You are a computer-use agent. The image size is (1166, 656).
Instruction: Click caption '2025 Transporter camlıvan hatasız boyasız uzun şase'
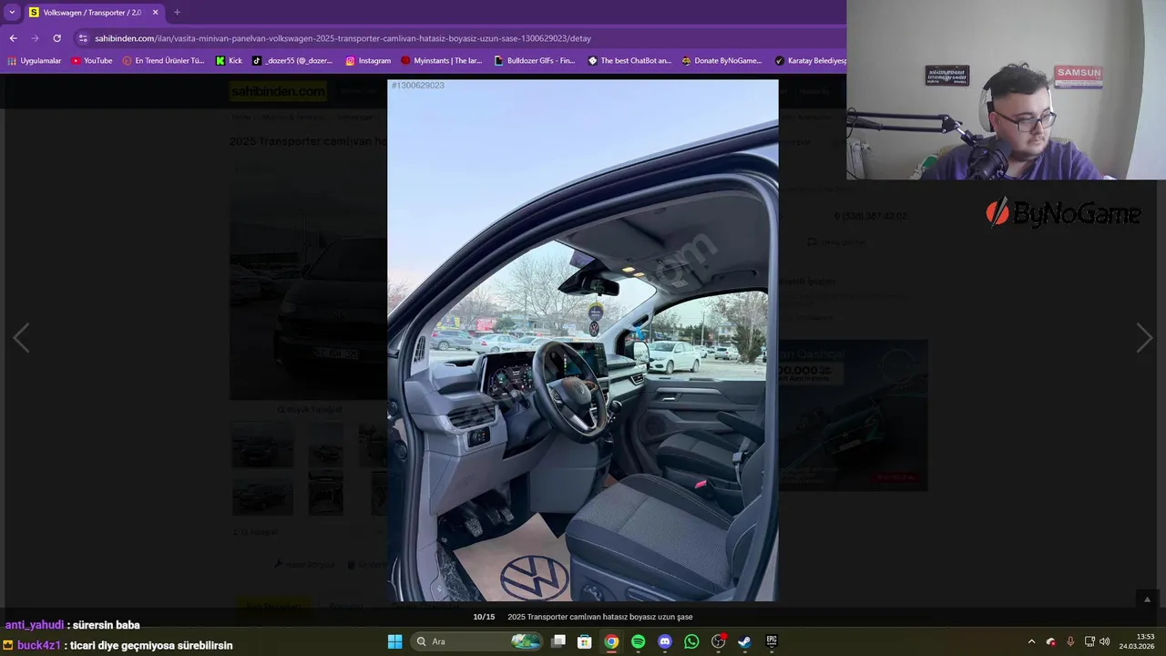coord(599,617)
